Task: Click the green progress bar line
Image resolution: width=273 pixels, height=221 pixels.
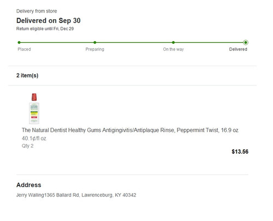Action: 132,43
